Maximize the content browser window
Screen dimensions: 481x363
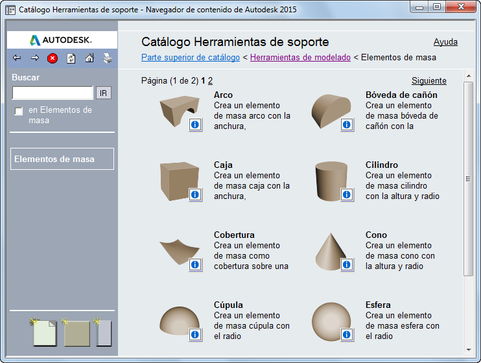(437, 6)
